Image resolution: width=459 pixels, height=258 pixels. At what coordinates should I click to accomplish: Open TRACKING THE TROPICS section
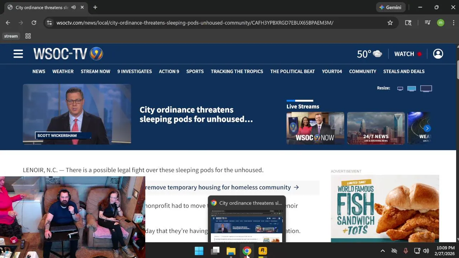pyautogui.click(x=237, y=71)
